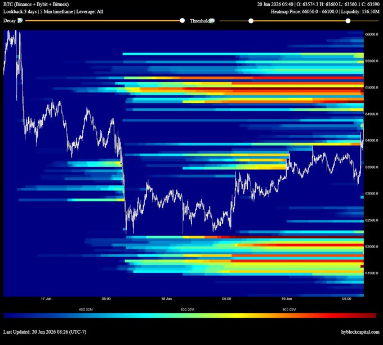Click the 65500.0 price axis label
Image resolution: width=383 pixels, height=345 pixels.
point(372,61)
